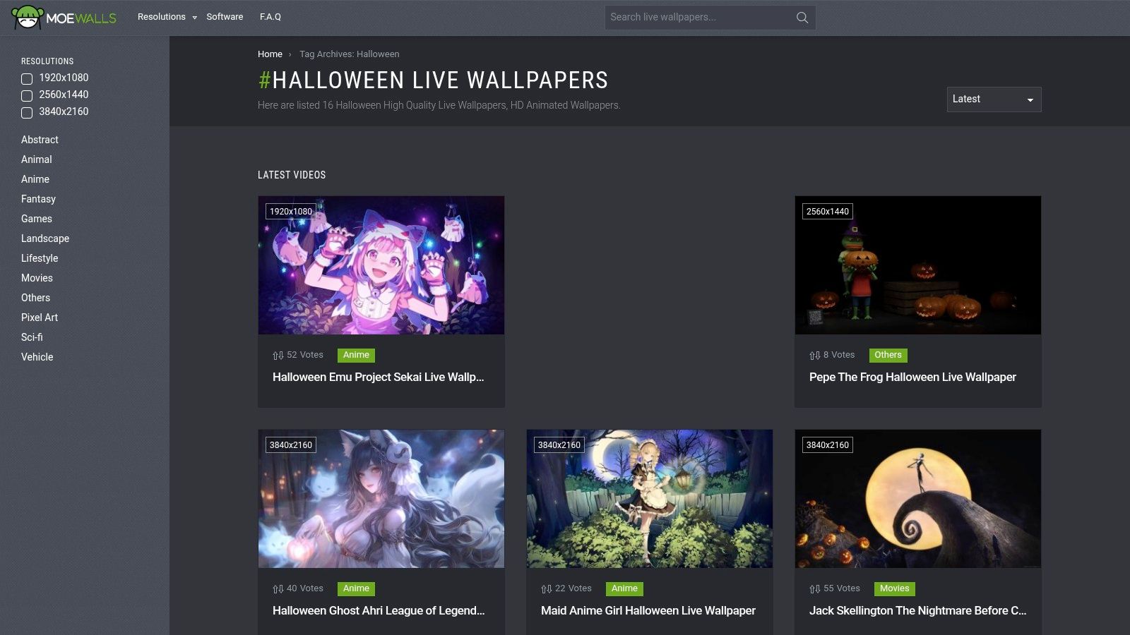This screenshot has height=635, width=1130.
Task: Open Maid Anime Girl Halloween thumbnail
Action: [650, 499]
